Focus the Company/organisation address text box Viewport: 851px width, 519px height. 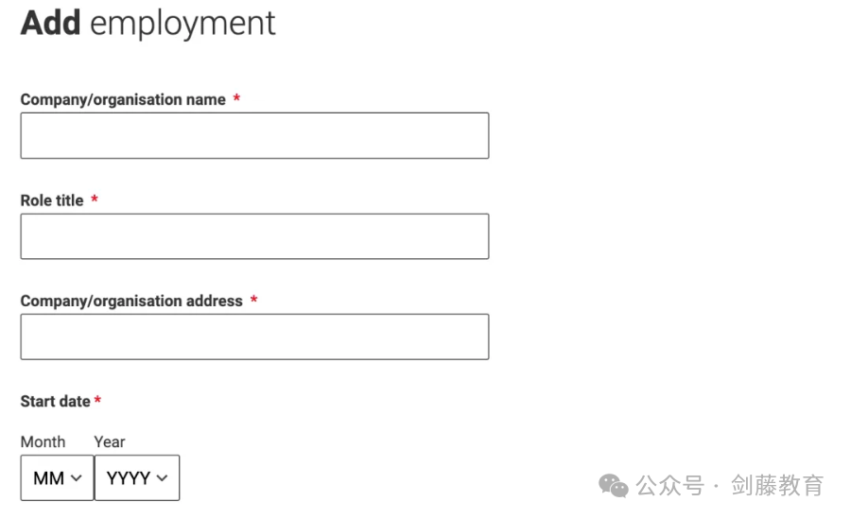(254, 337)
